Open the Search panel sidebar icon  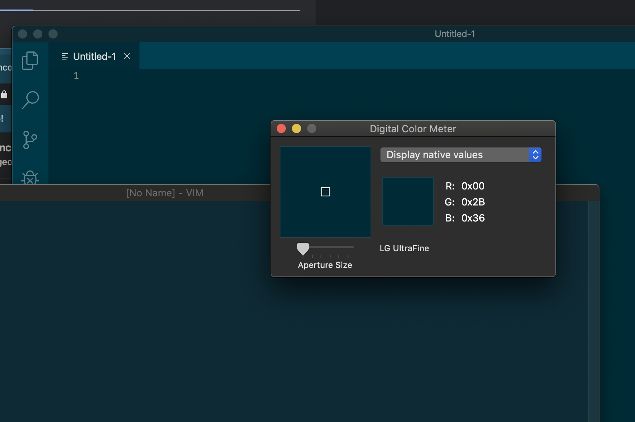[29, 100]
